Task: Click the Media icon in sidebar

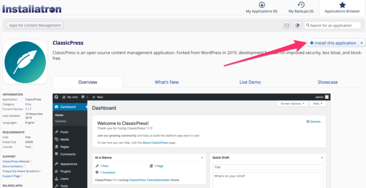Action: pos(56,140)
